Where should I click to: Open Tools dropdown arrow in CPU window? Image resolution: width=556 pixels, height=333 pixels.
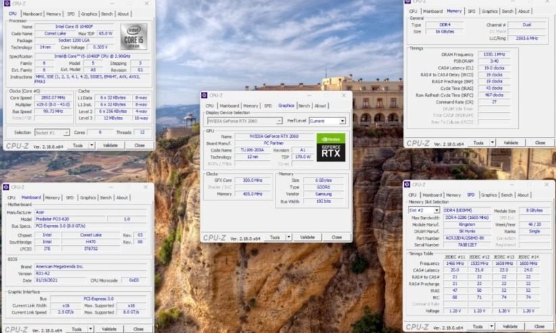91,145
